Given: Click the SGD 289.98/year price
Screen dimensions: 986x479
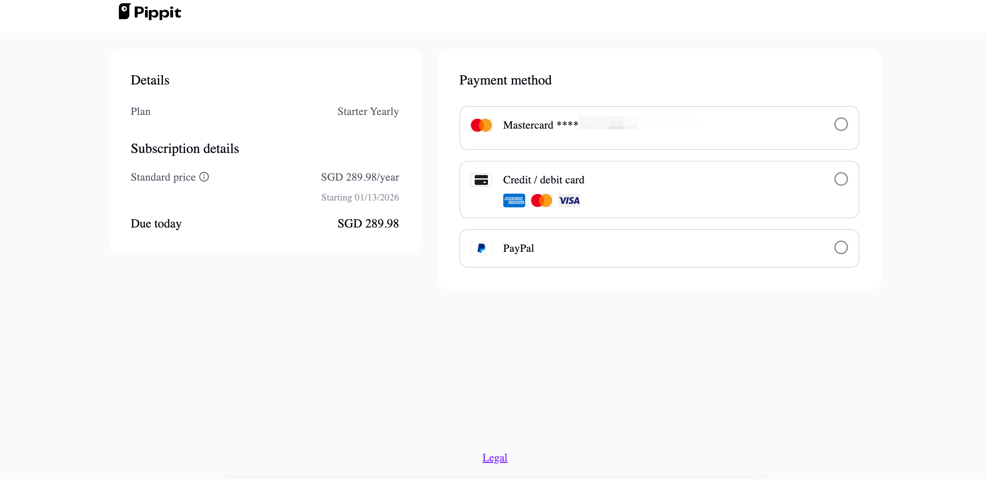Looking at the screenshot, I should (359, 177).
